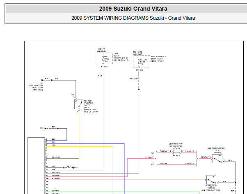Select the "(BEHIND RIGHT HEADLIGHT ASSEMBLY)" note
Screen dimensions: 247x194
[36, 88]
